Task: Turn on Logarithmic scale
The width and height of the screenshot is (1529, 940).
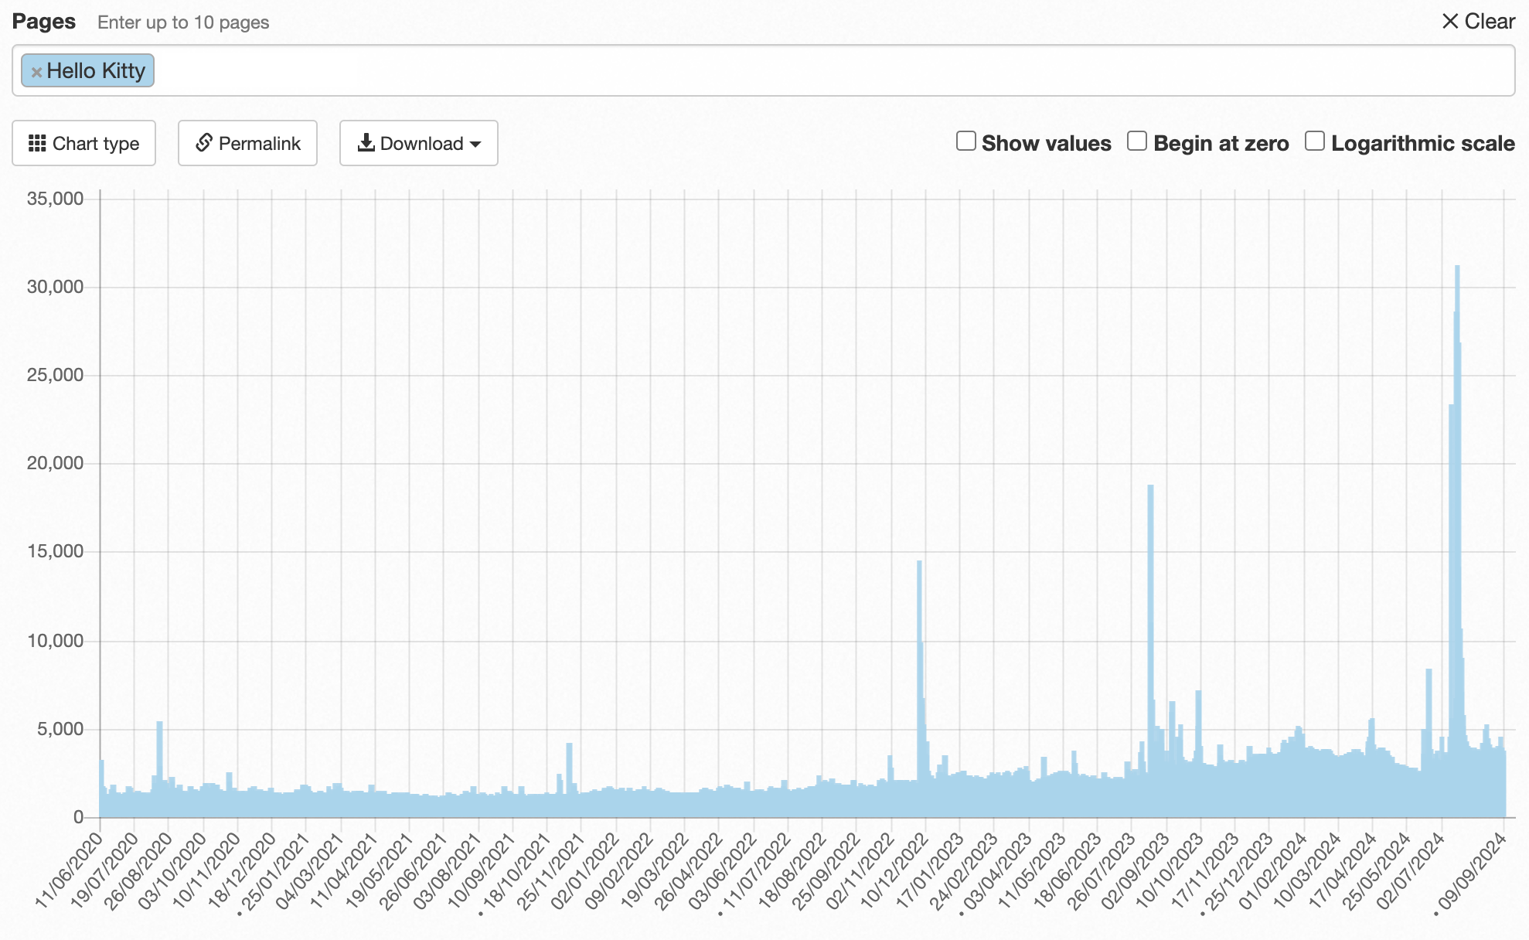Action: click(1314, 141)
